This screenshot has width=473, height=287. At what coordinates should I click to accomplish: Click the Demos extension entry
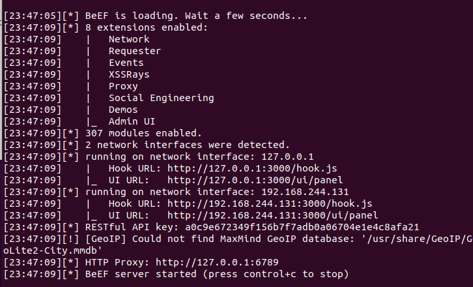click(x=123, y=110)
